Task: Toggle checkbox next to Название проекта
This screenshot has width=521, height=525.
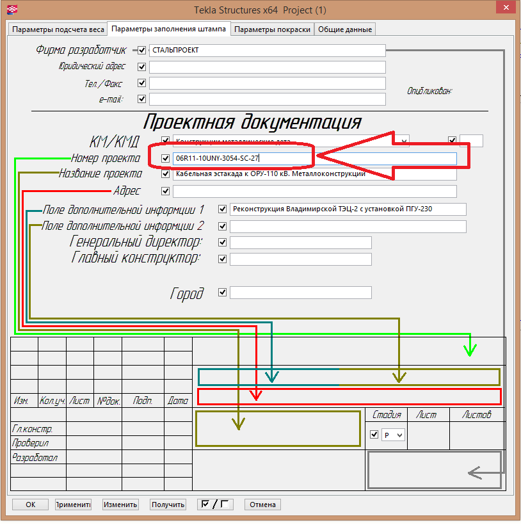Action: 165,174
